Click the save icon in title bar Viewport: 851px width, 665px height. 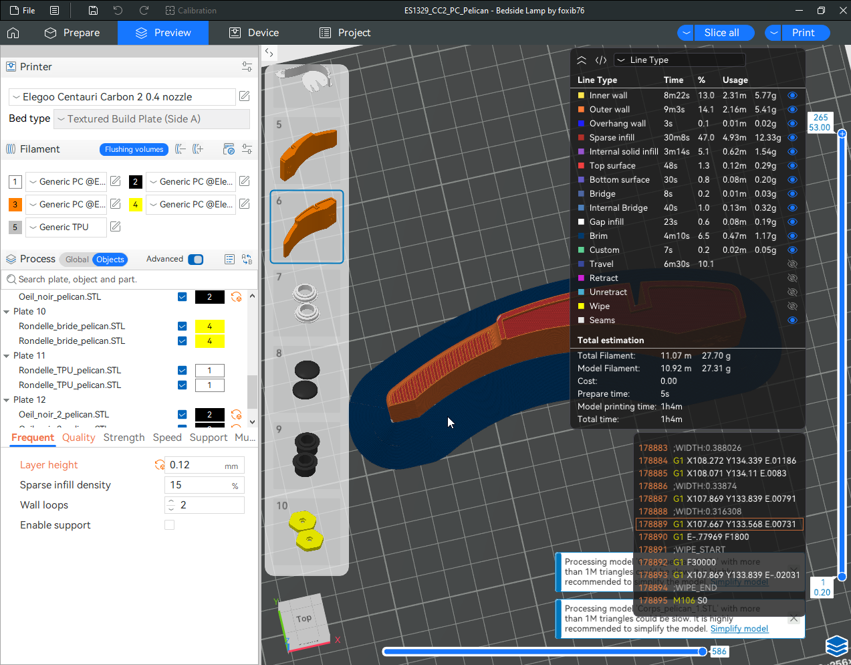tap(93, 10)
